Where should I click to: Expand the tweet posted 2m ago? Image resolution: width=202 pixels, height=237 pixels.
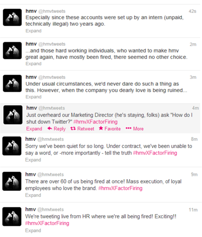coord(34,64)
